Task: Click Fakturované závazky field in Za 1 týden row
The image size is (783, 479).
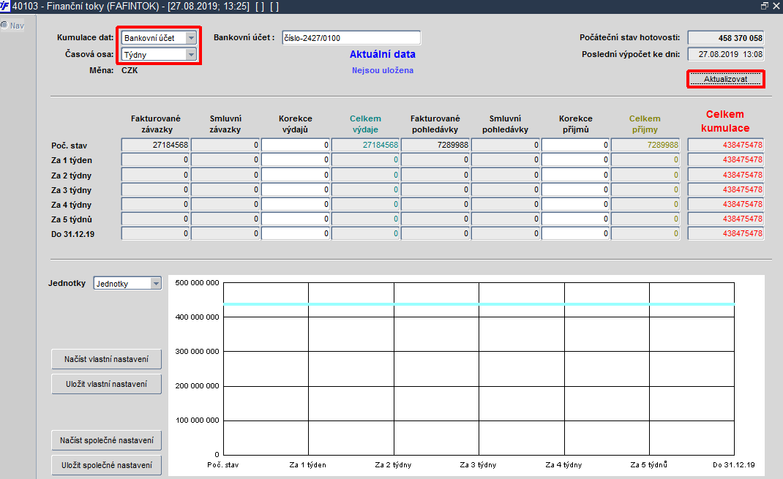Action: [155, 159]
